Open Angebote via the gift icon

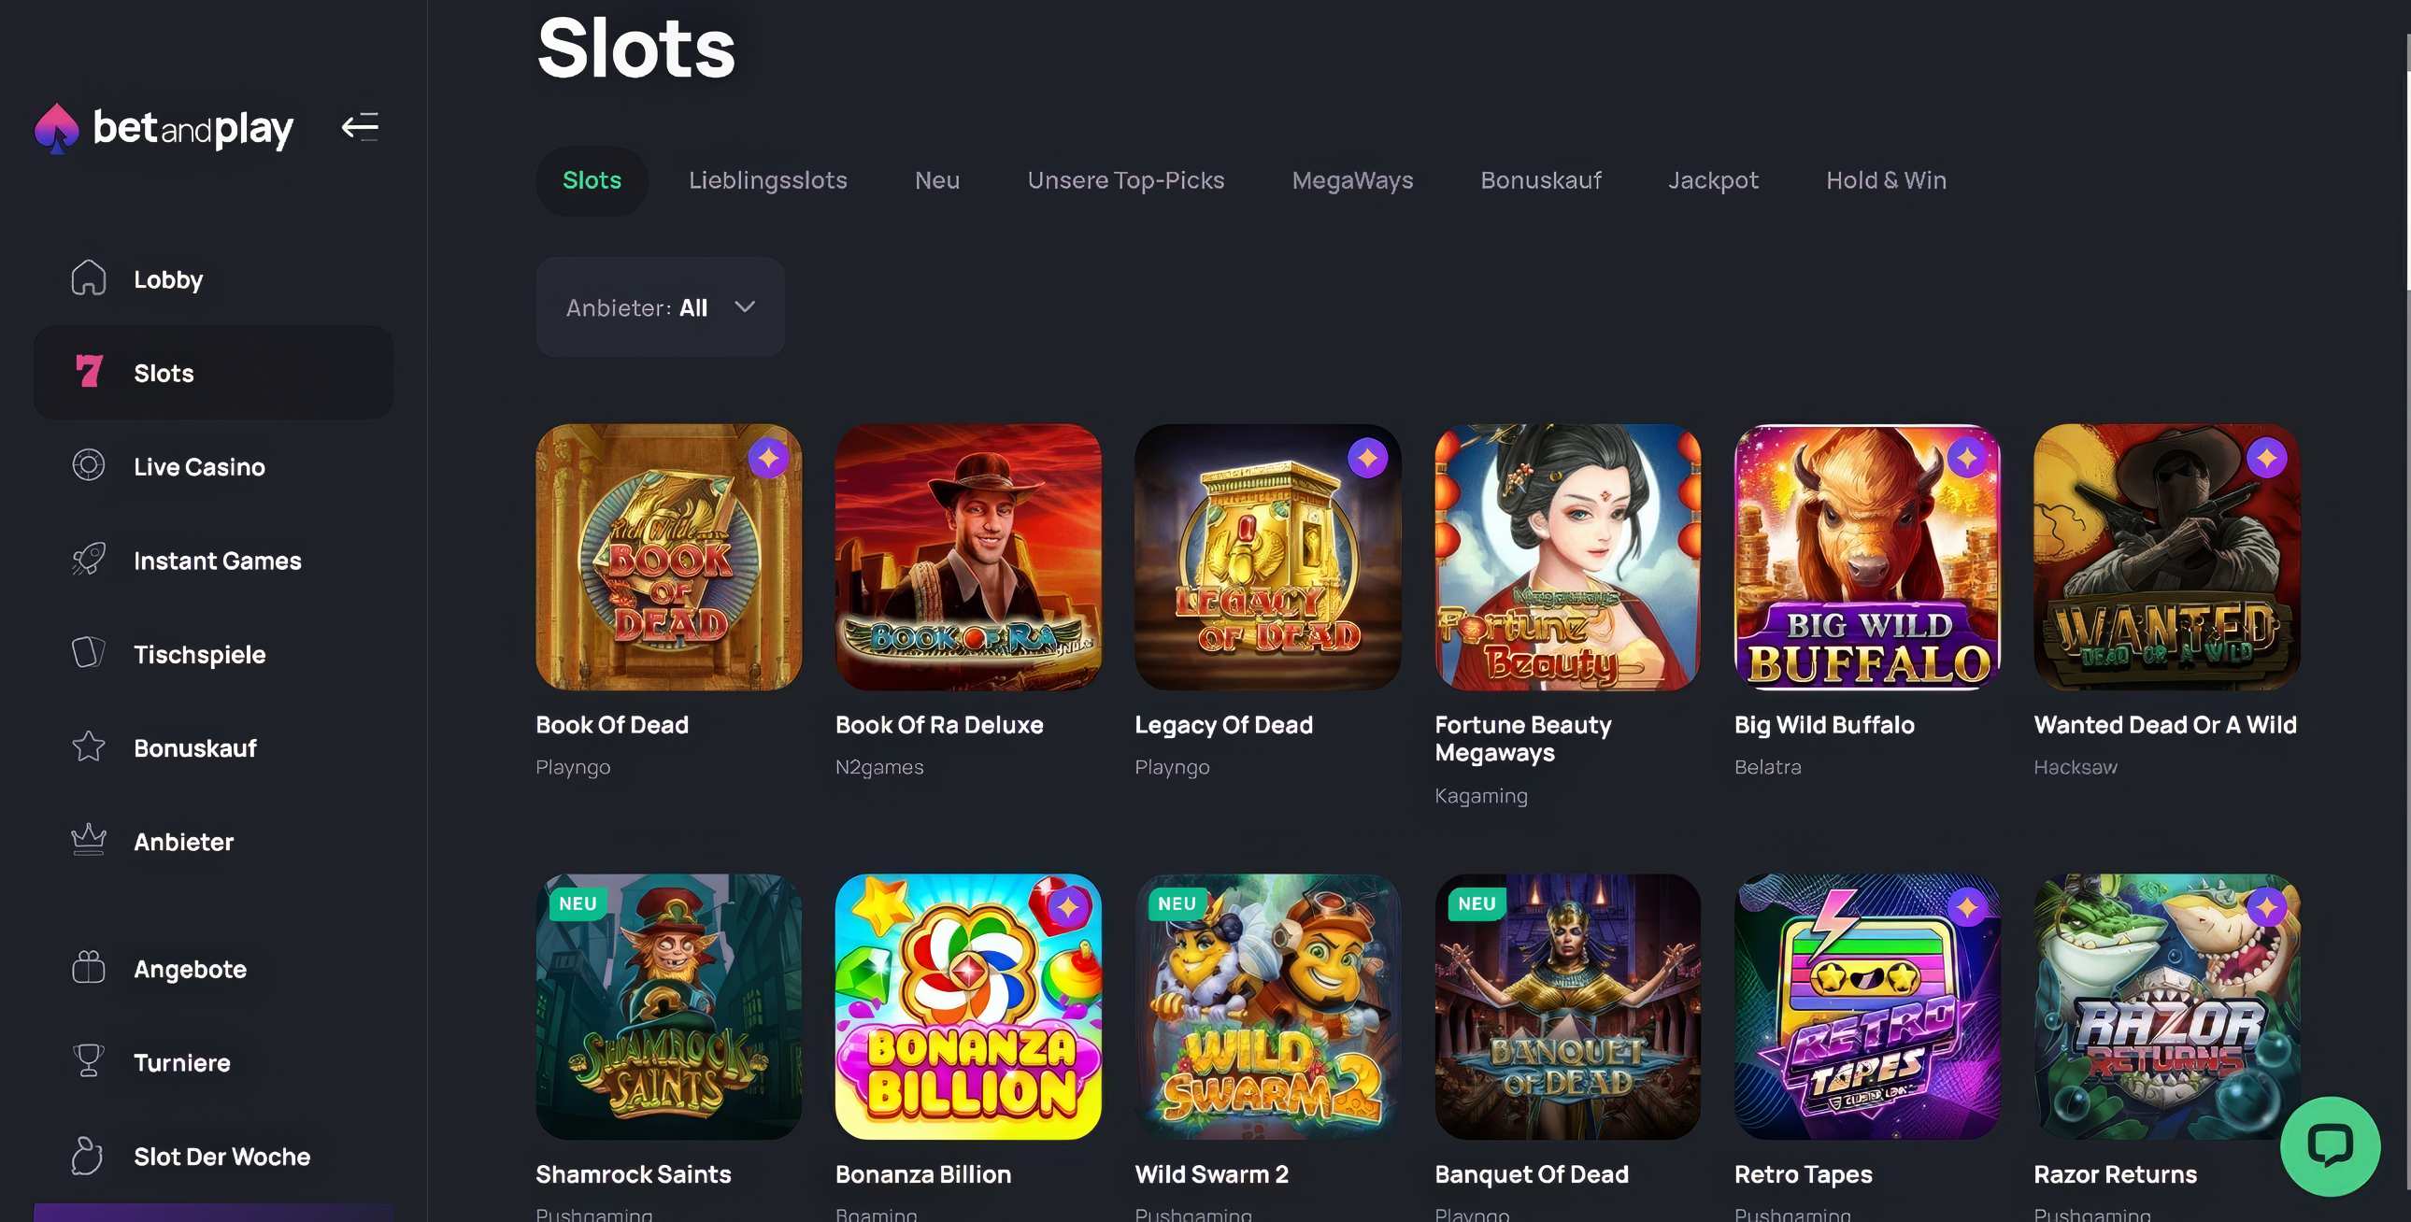[x=88, y=969]
